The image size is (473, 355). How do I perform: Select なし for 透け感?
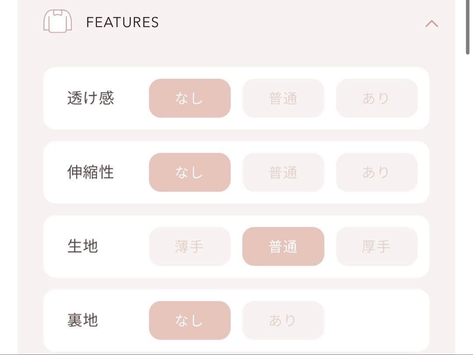point(190,98)
